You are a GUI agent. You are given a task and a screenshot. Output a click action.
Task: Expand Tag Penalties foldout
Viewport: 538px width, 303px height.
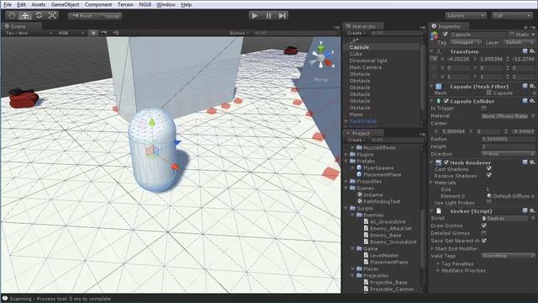(x=438, y=263)
